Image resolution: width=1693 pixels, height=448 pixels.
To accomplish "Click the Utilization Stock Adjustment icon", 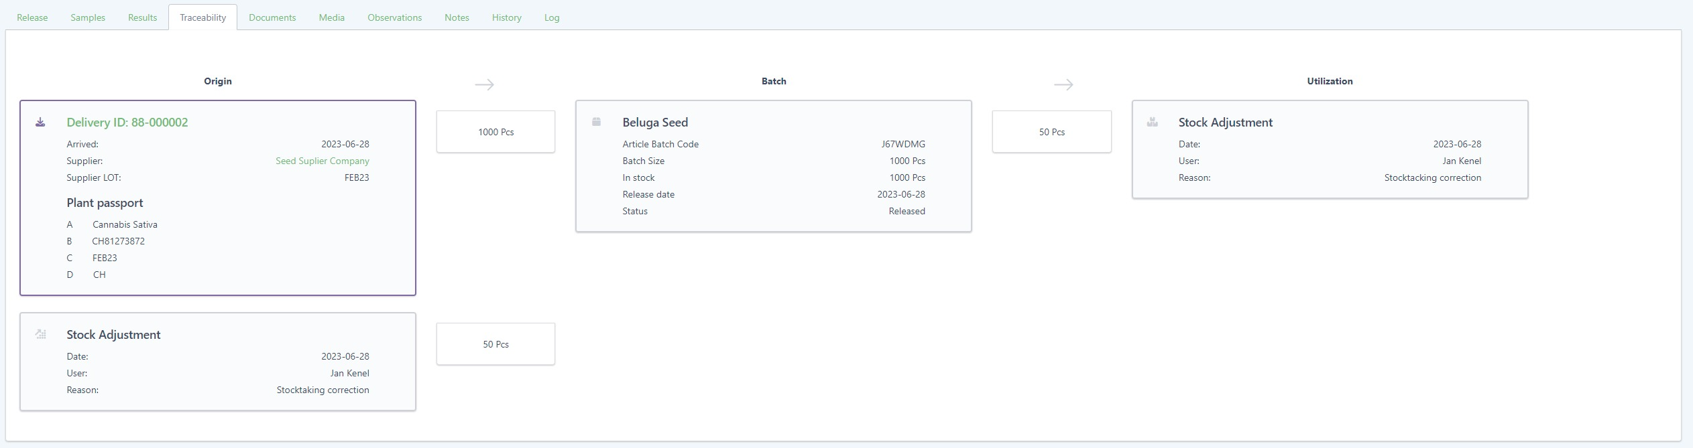I will [x=1152, y=122].
